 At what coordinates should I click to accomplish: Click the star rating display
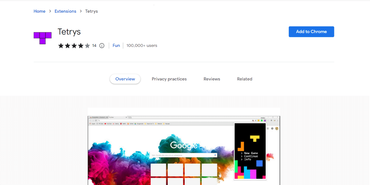coord(74,46)
